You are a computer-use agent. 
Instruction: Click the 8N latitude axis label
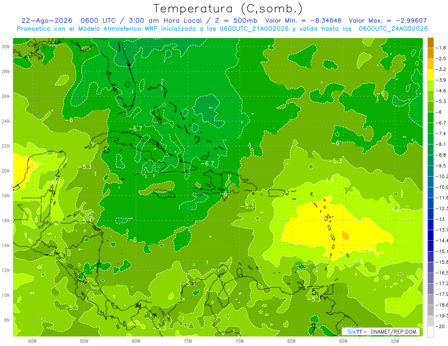pos(7,320)
